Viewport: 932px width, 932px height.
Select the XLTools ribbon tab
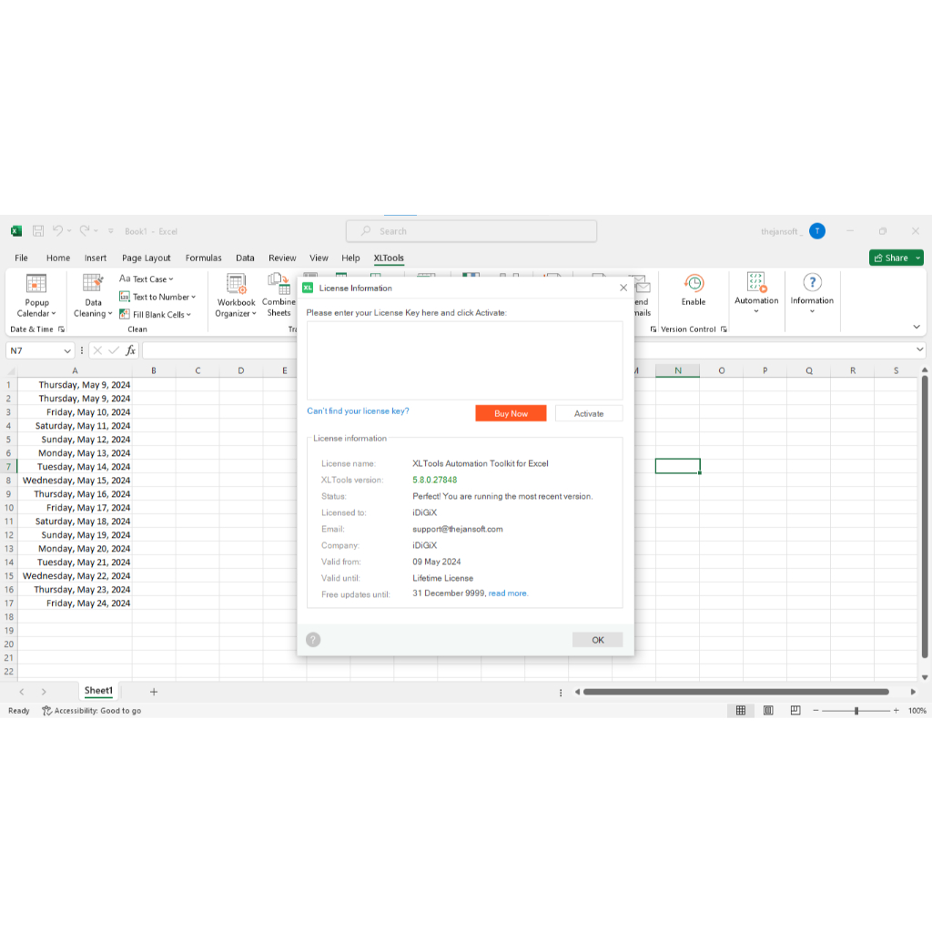tap(389, 258)
